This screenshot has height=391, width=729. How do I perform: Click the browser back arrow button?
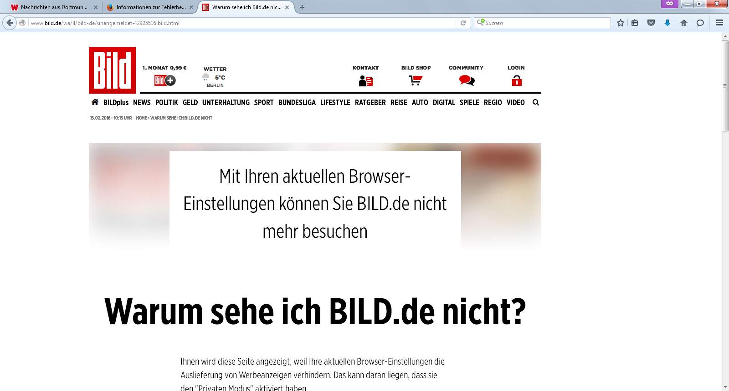click(10, 23)
